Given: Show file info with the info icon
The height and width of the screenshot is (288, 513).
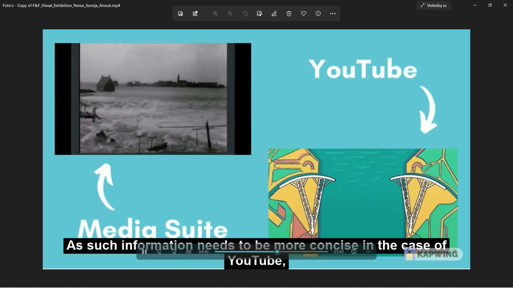Looking at the screenshot, I should pyautogui.click(x=318, y=14).
